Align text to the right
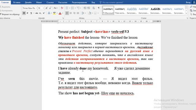This screenshot has height=110, width=196. (x=74, y=13)
